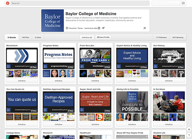Unfollow the In the News board
The width and height of the screenshot is (192, 139).
tap(169, 124)
